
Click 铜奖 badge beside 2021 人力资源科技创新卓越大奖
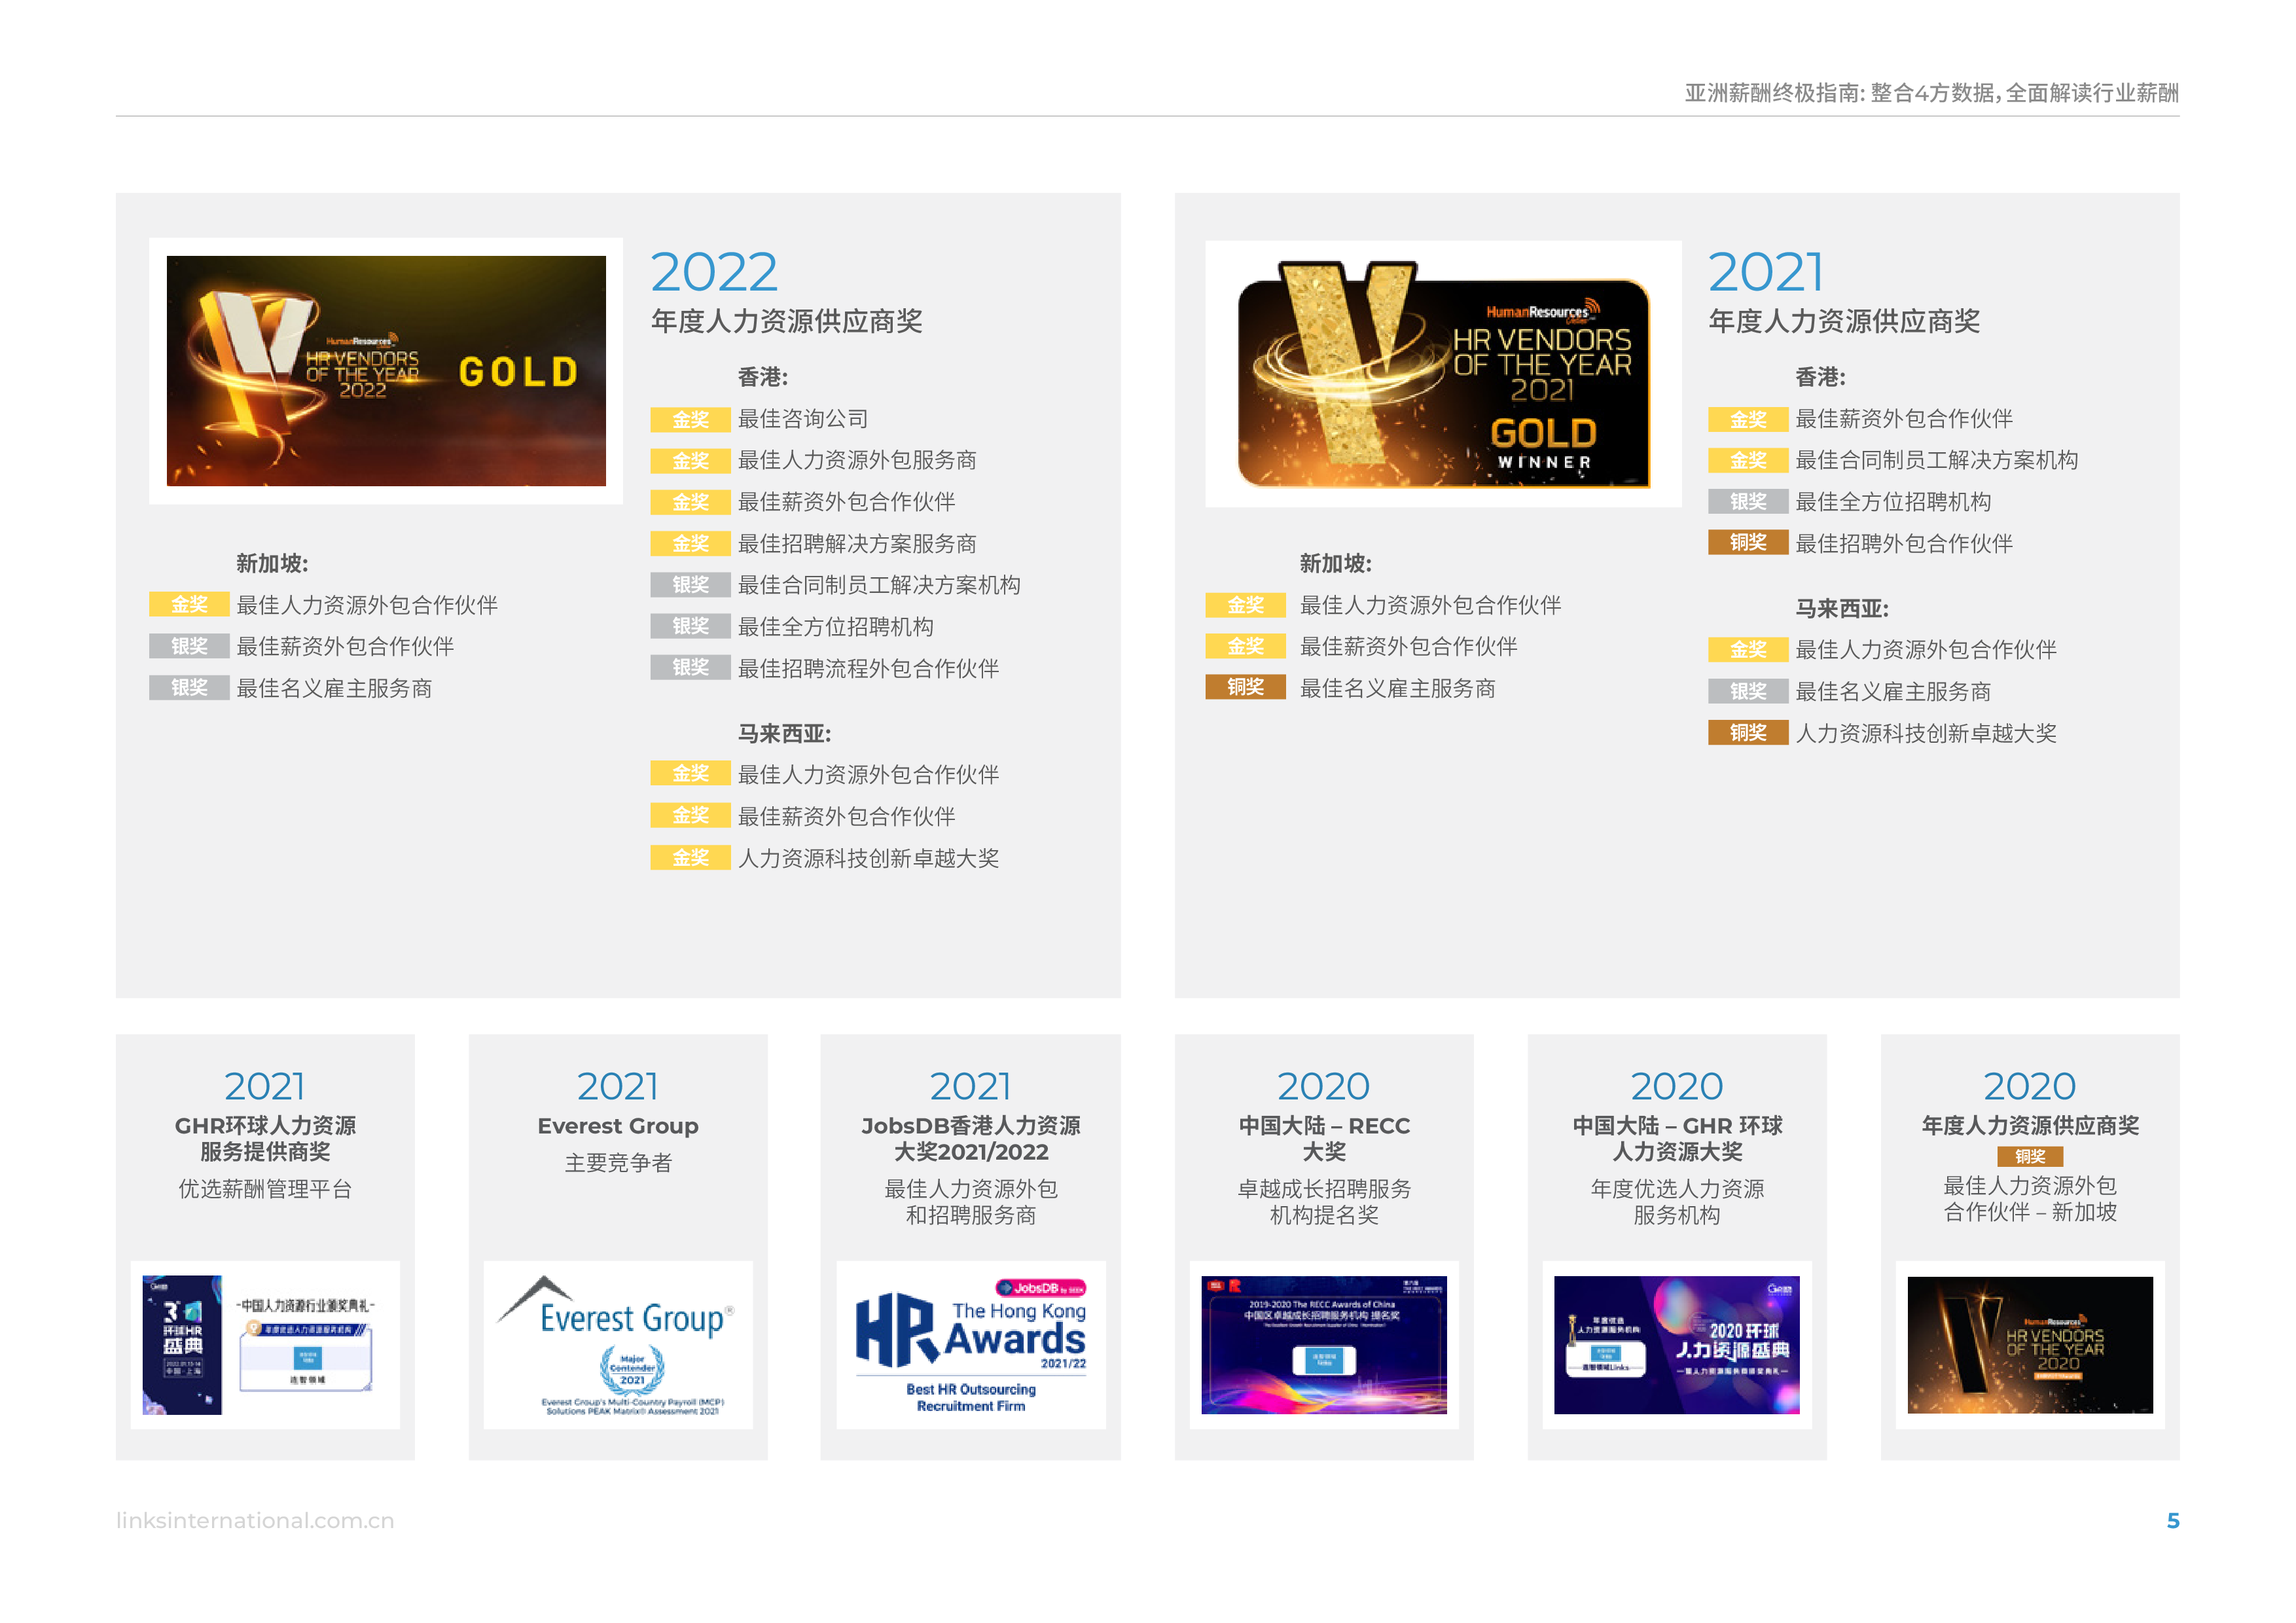[x=1748, y=733]
